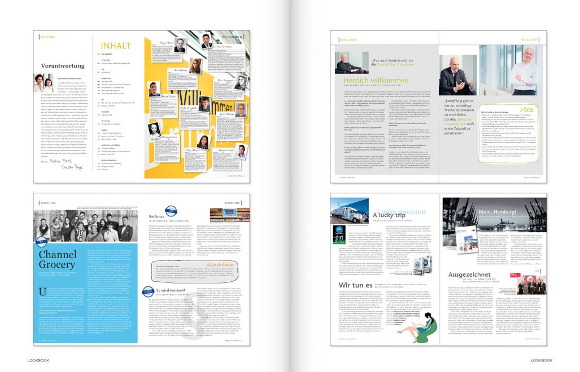The height and width of the screenshot is (372, 580).
Task: Select the quote "Was mich beeindruckt, ist die"
Action: point(392,63)
